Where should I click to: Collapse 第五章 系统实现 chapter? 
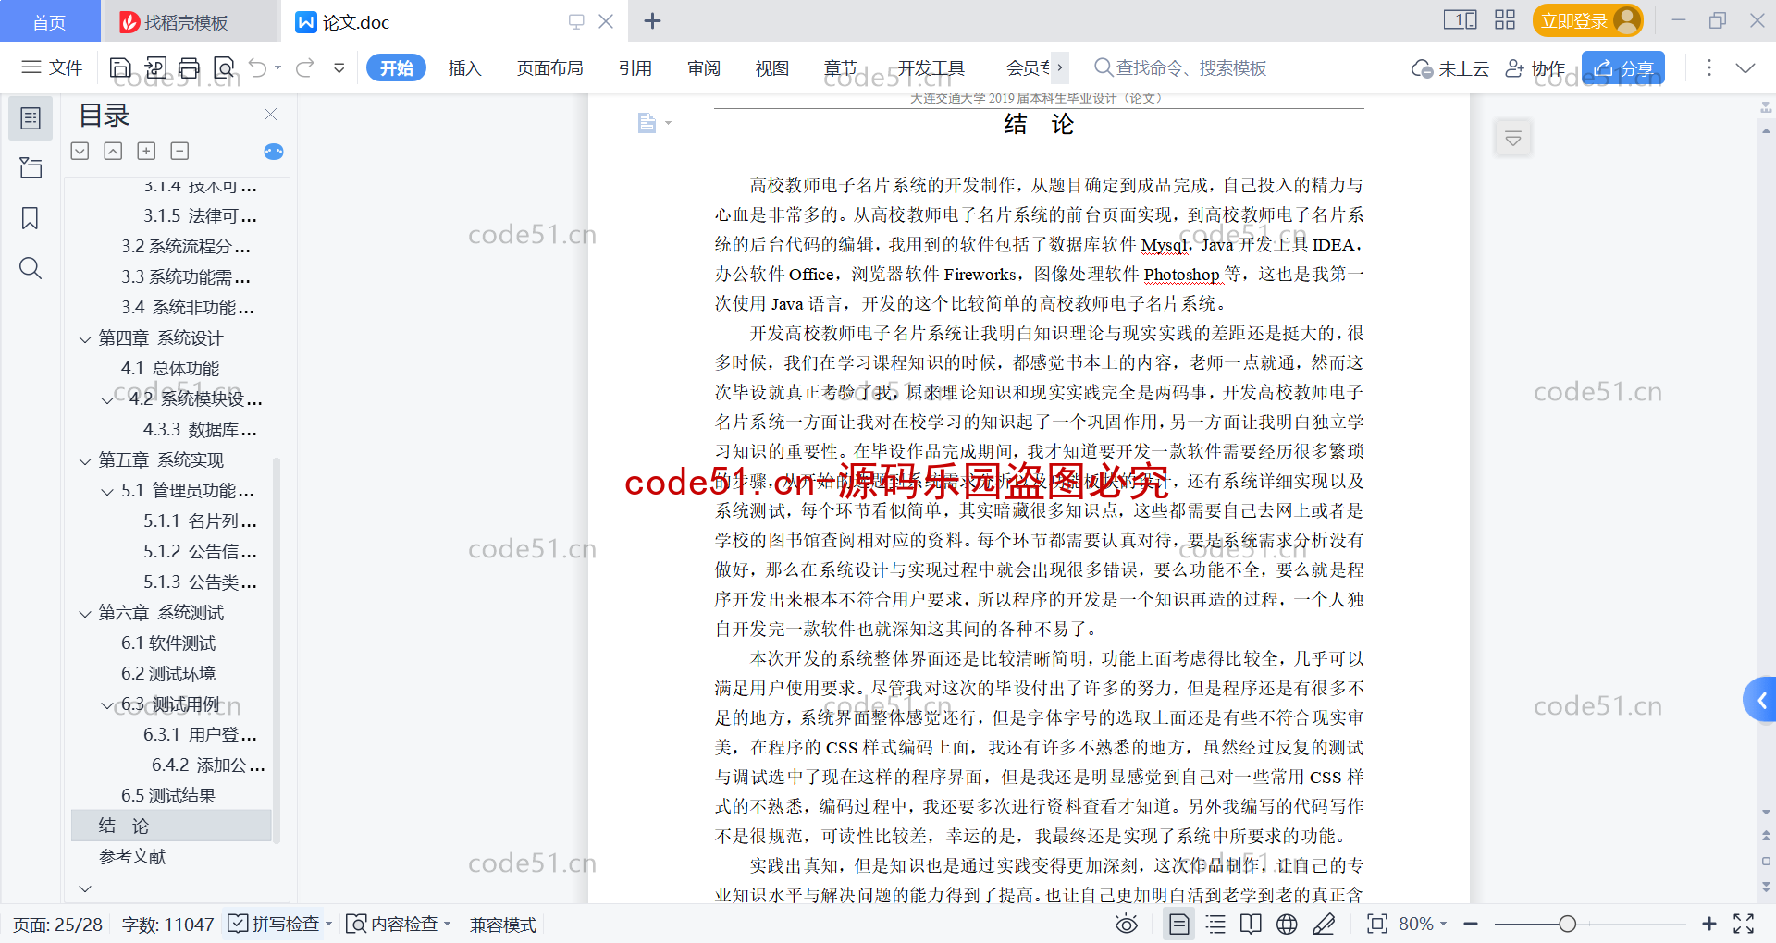pyautogui.click(x=85, y=461)
